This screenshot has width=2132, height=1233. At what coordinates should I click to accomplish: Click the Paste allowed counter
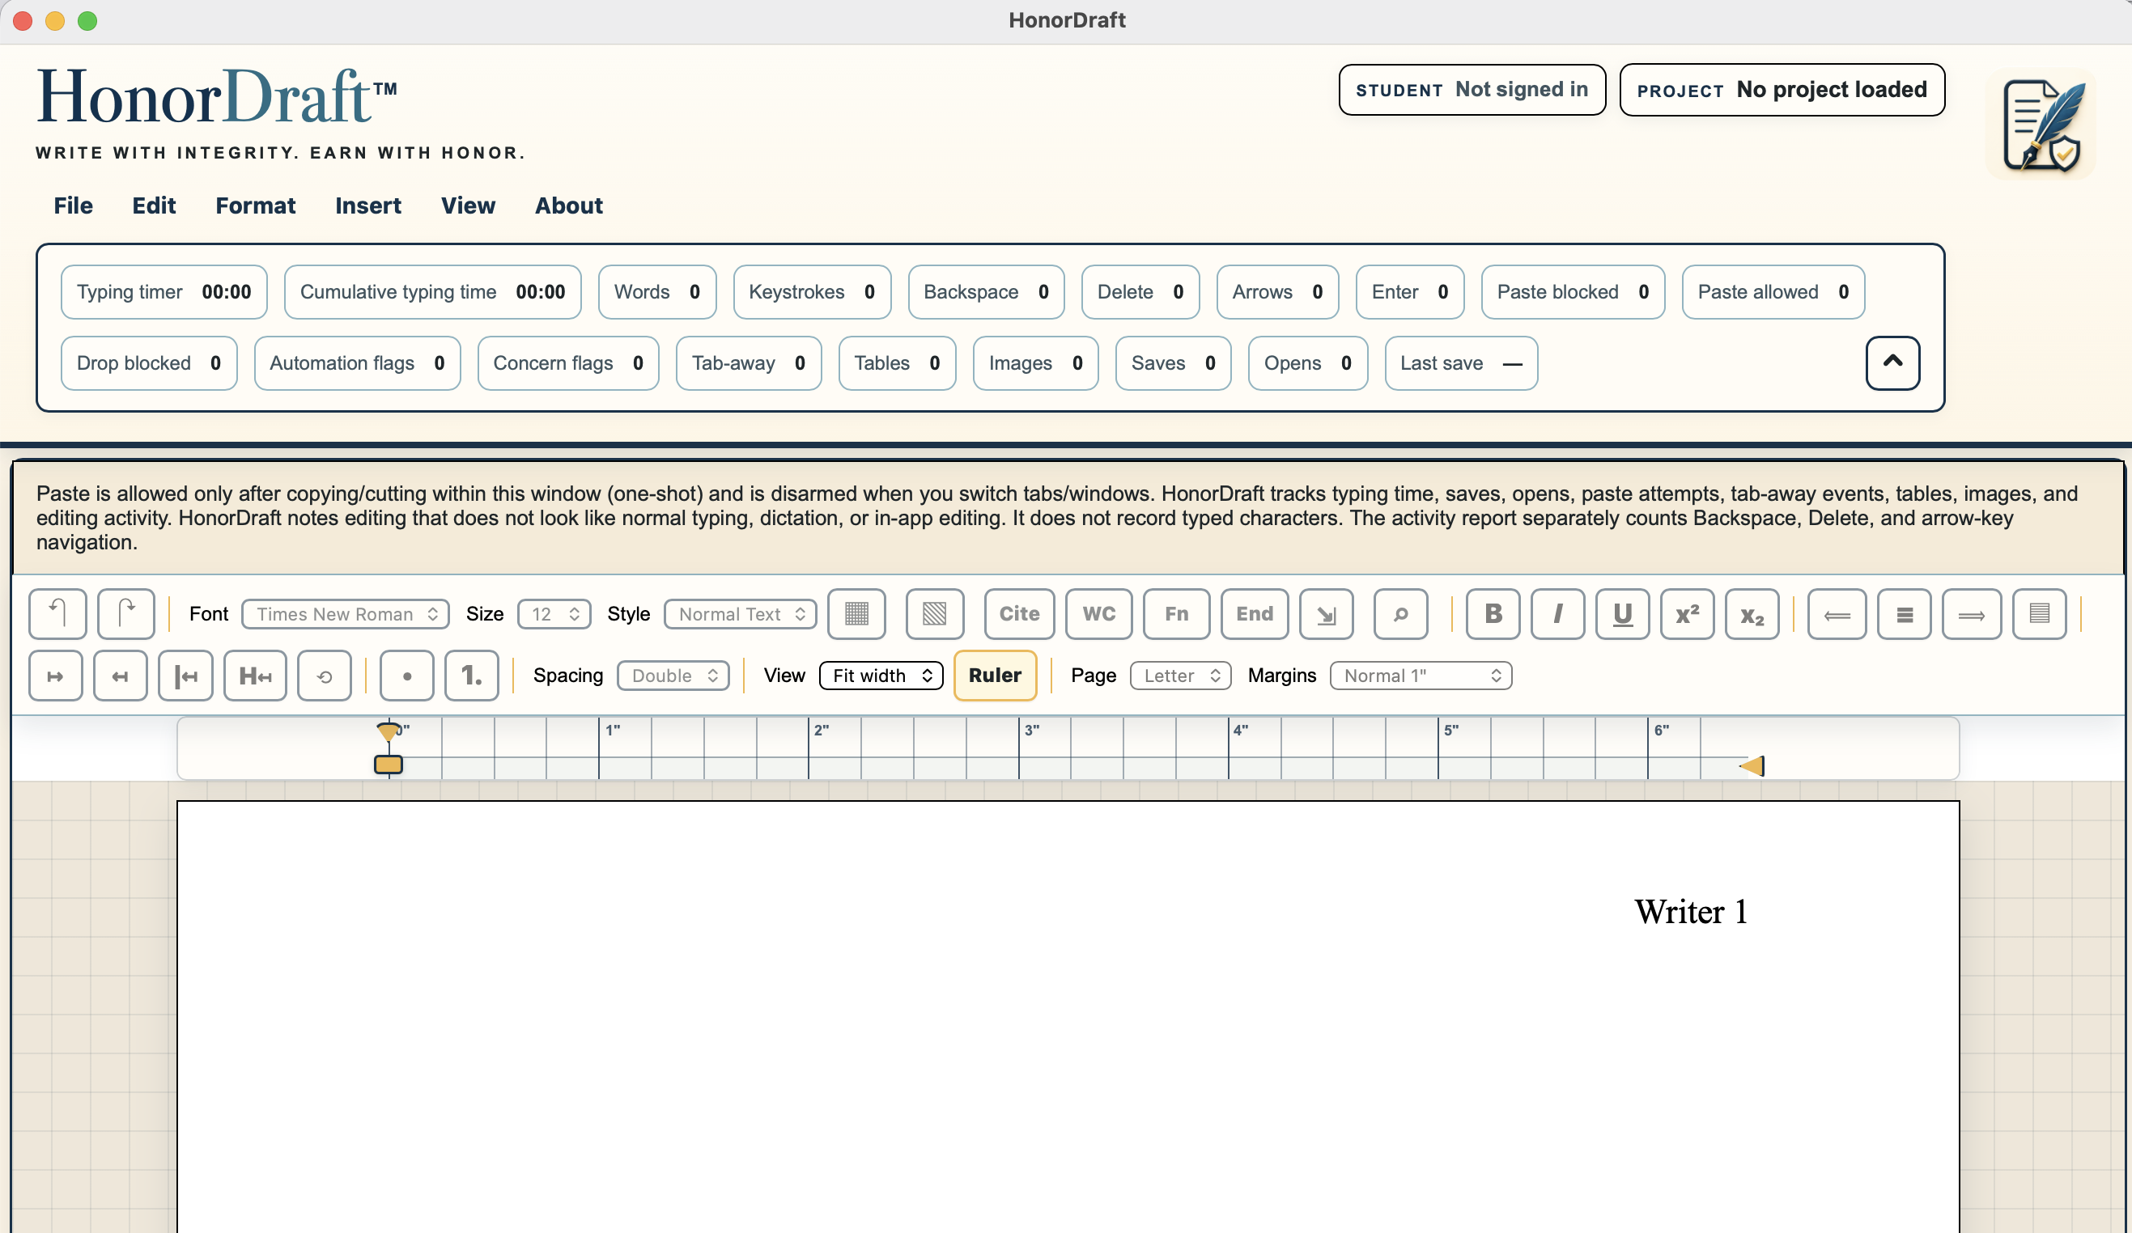pos(1773,292)
